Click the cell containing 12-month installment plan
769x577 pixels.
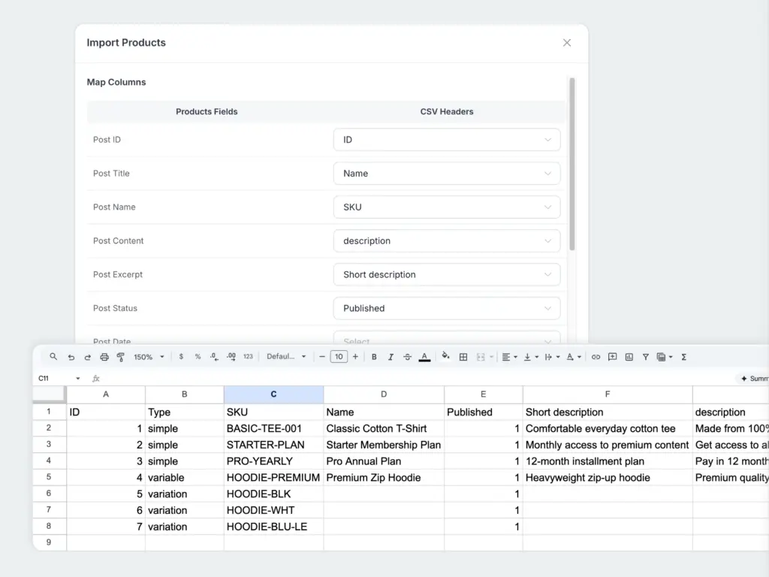click(x=607, y=461)
